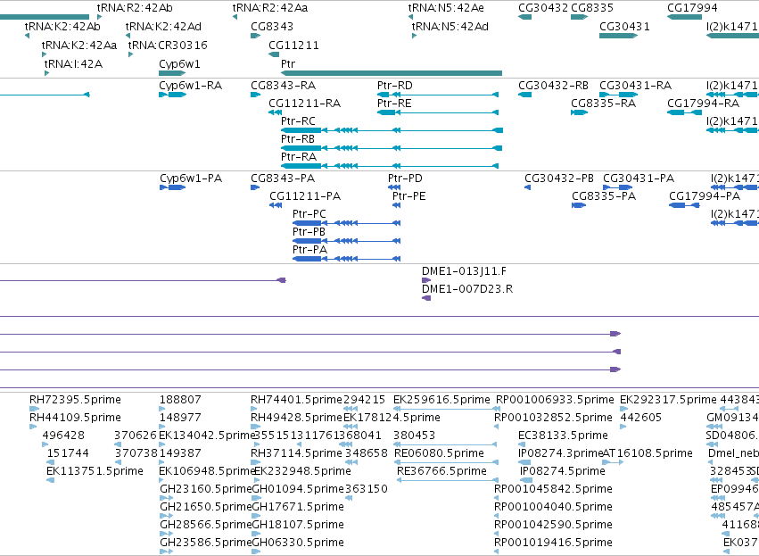Select the Ptr-PC coding sequence label

point(309,214)
